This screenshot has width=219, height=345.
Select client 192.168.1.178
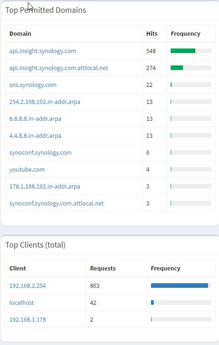tap(28, 319)
